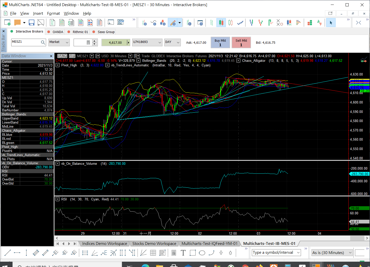
Task: Click the MESZ1 symbol input field
Action: click(x=26, y=42)
